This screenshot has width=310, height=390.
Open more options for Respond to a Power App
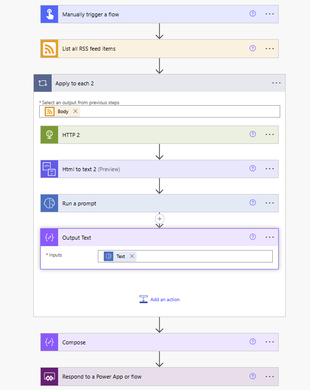coord(269,376)
